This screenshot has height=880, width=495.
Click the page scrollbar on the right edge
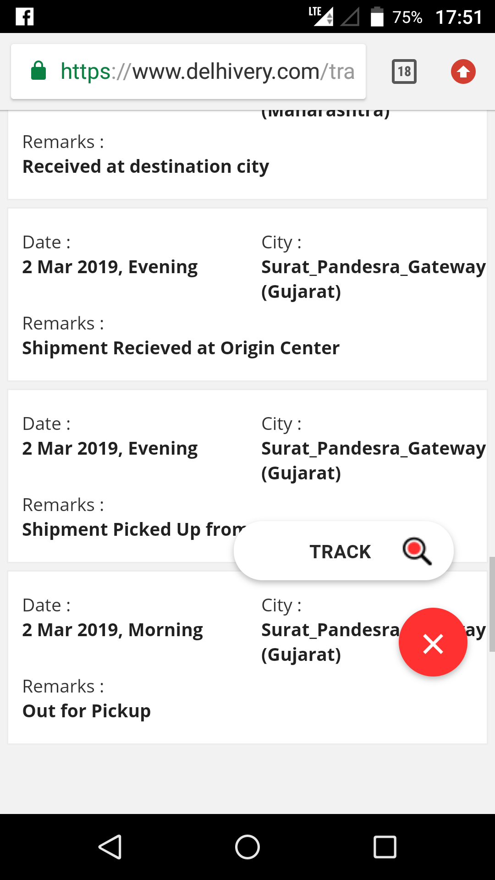[492, 604]
